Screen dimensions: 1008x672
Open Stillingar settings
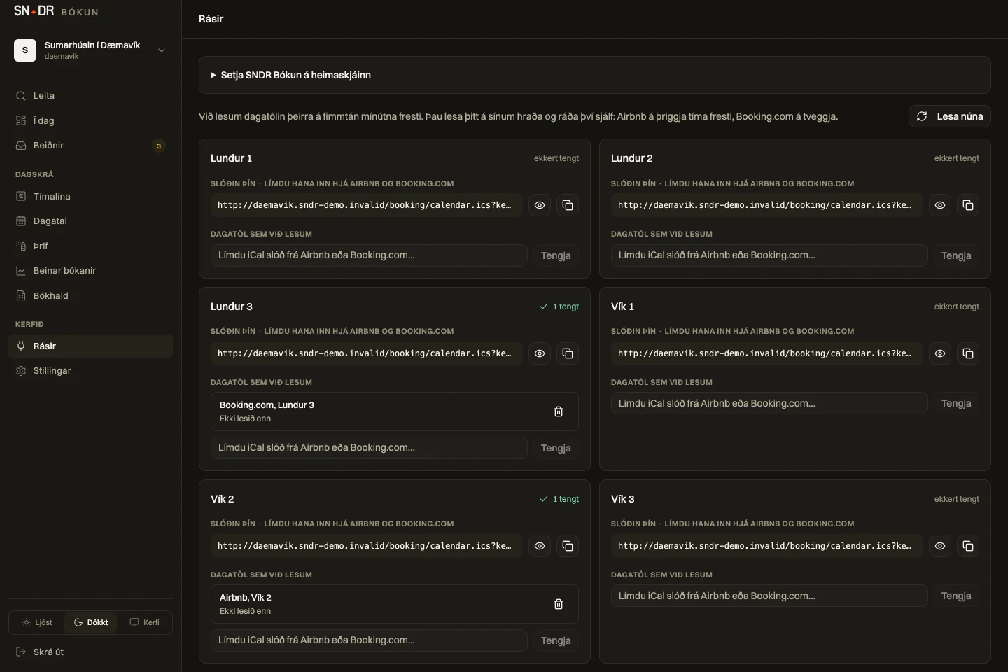click(91, 371)
